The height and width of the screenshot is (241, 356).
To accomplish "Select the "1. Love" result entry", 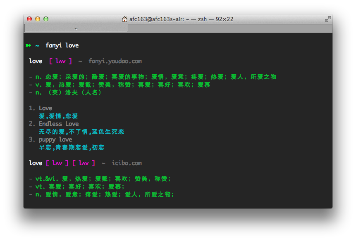I will pyautogui.click(x=41, y=108).
